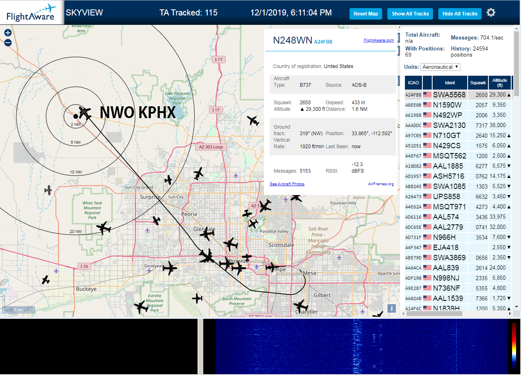Click the US flag in UPS858 row

point(427,197)
